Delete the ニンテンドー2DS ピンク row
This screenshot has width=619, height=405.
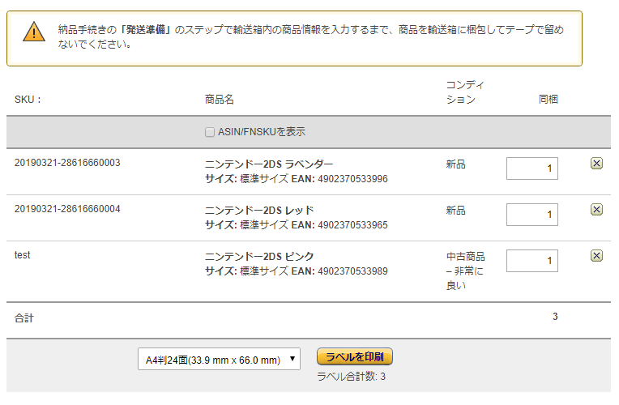click(x=596, y=255)
